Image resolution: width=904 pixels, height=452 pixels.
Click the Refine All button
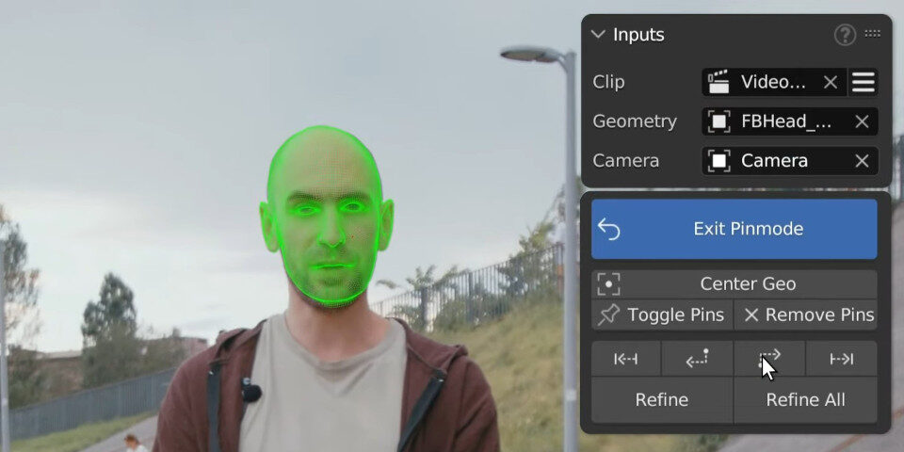point(805,400)
